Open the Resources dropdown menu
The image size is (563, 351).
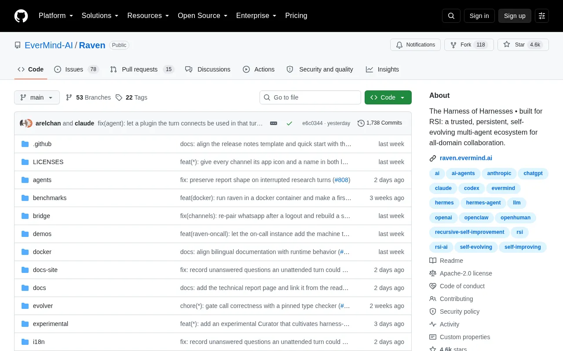[148, 16]
